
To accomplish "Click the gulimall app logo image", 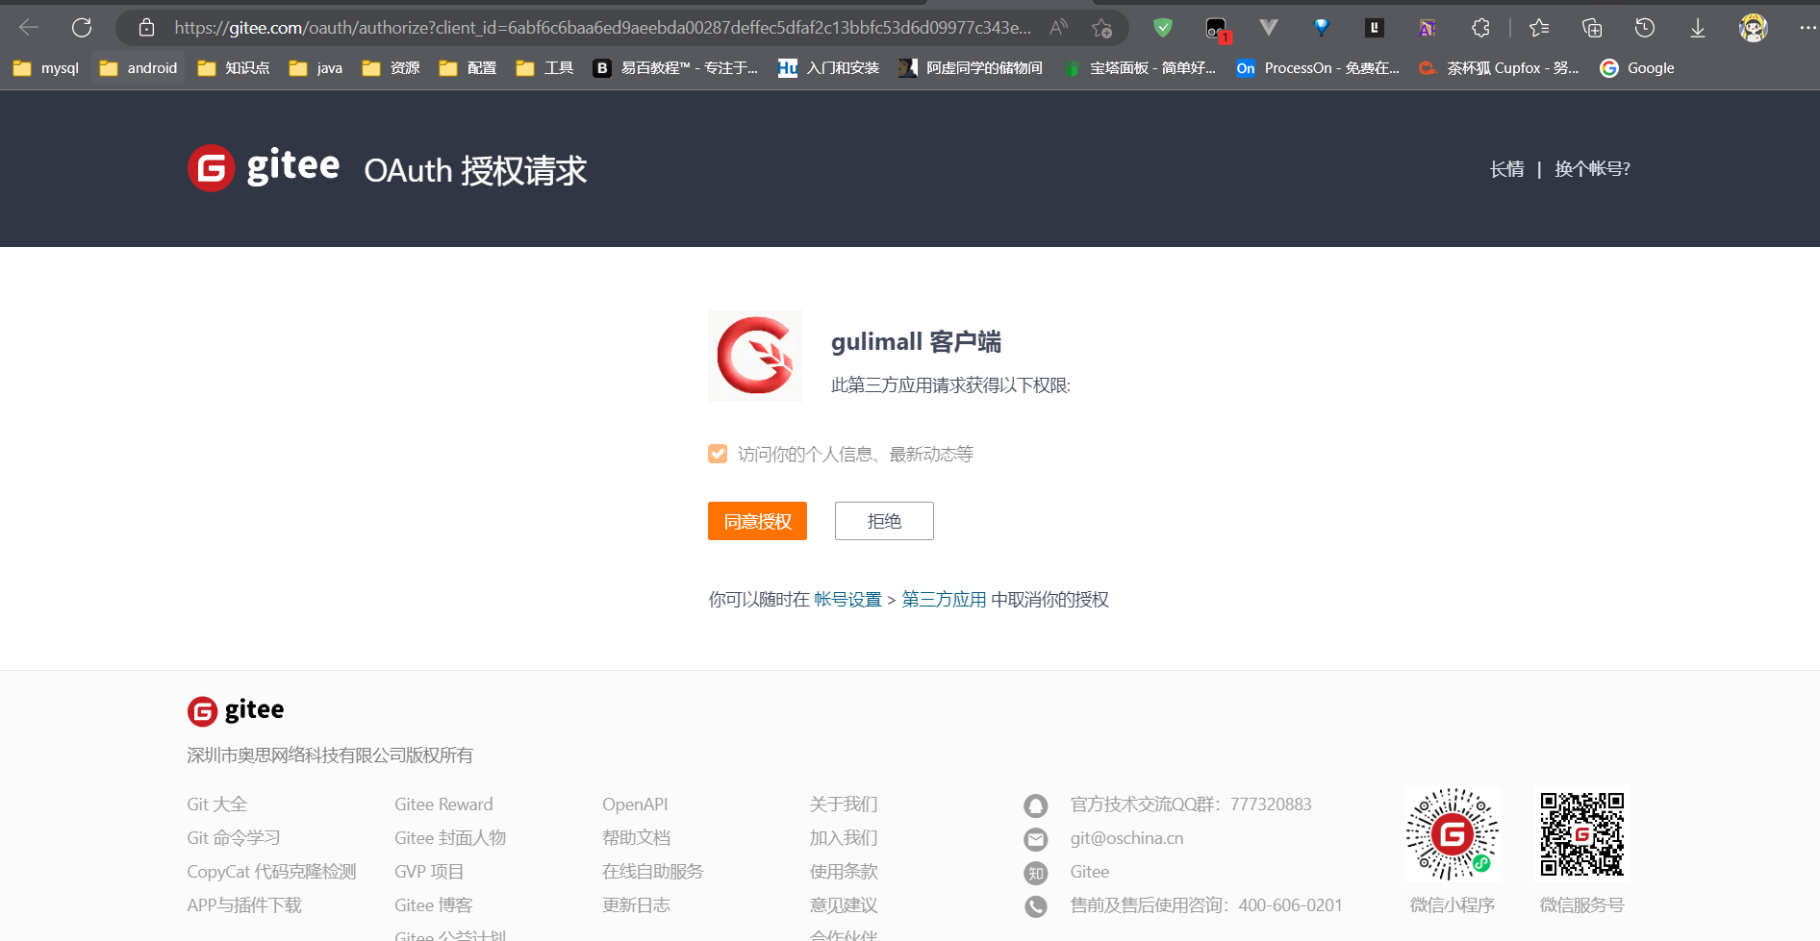I will [755, 356].
